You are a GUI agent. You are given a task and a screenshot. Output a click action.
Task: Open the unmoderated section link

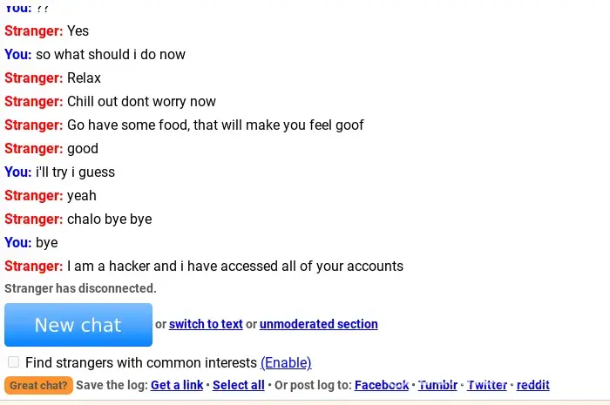[319, 324]
